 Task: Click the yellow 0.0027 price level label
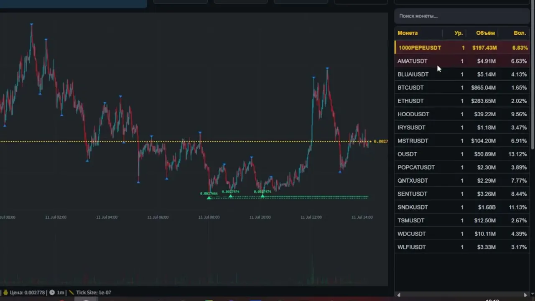click(380, 141)
